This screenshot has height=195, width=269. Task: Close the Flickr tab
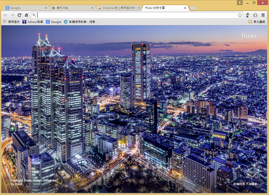[185, 8]
